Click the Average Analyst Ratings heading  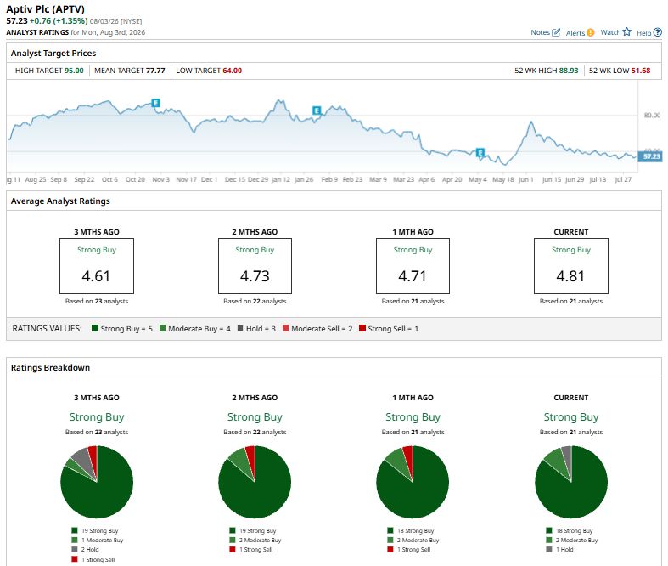click(60, 201)
